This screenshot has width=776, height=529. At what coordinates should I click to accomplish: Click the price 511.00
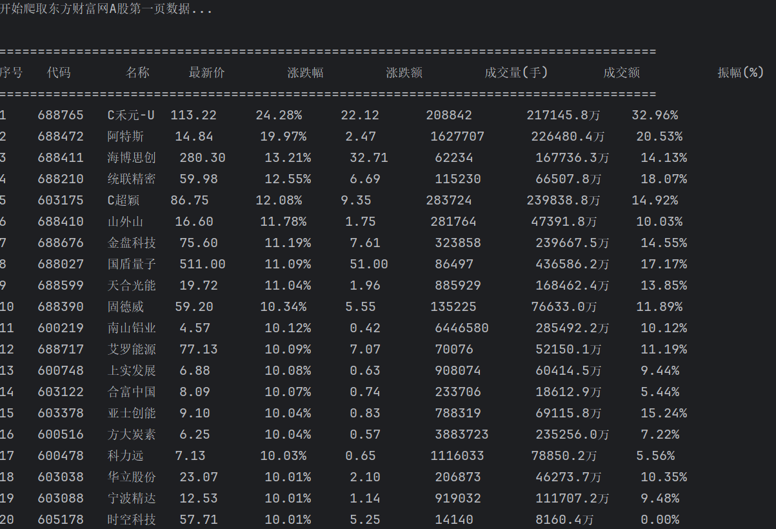203,264
